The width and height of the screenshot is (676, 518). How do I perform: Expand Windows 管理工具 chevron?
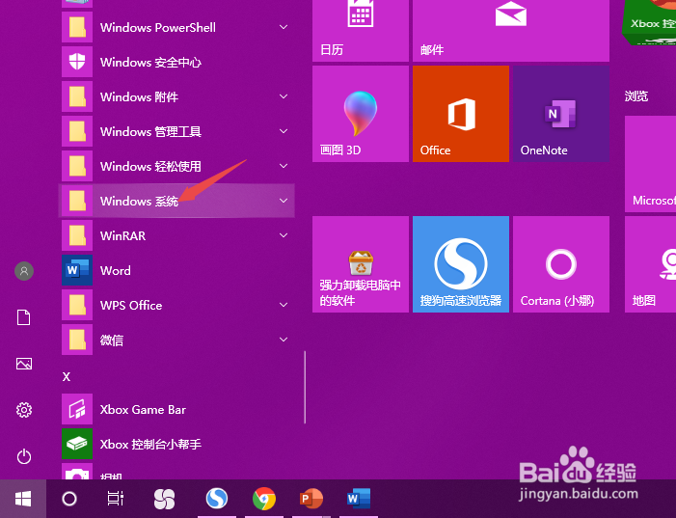point(284,131)
